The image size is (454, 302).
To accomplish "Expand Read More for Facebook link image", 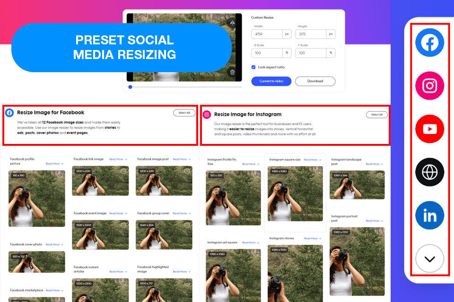I will pos(118,159).
